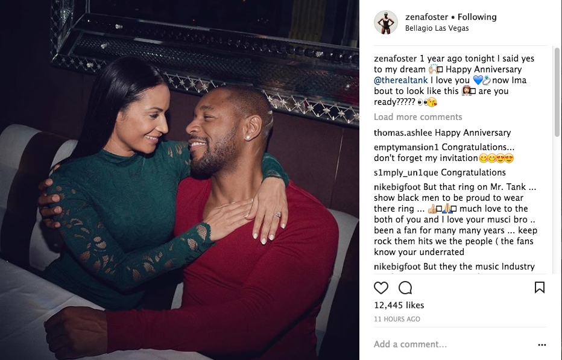The height and width of the screenshot is (360, 562).
Task: Open the Bellagio Las Vegas location
Action: point(437,28)
